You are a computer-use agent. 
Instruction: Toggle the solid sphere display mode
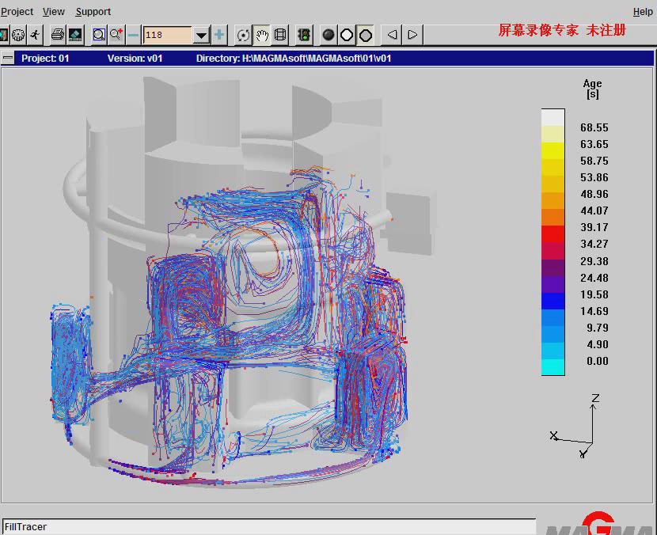pyautogui.click(x=328, y=35)
